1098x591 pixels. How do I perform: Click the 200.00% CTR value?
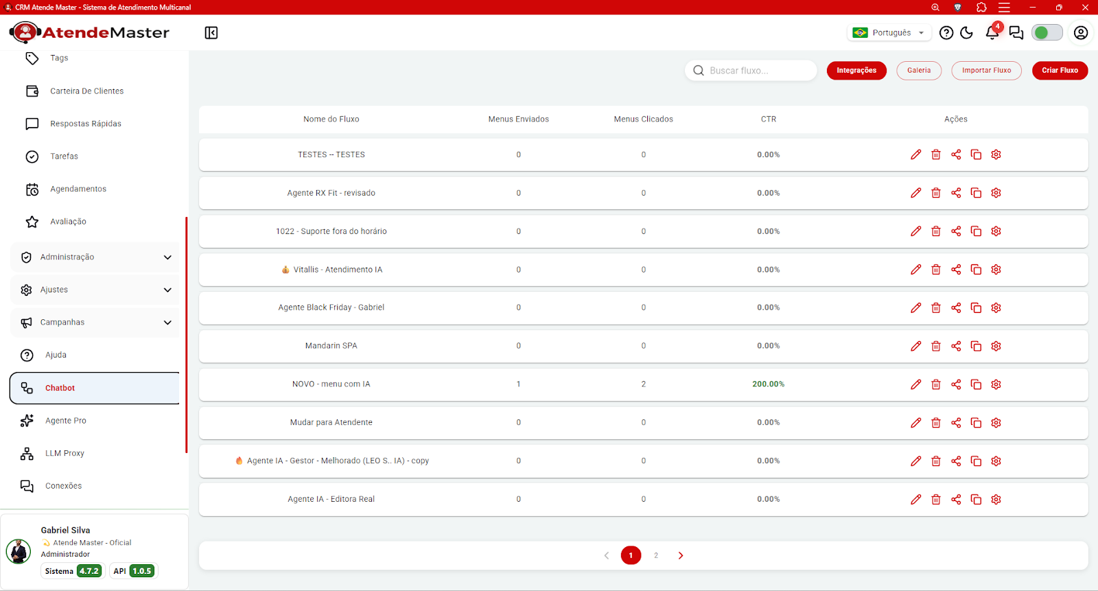tap(768, 384)
